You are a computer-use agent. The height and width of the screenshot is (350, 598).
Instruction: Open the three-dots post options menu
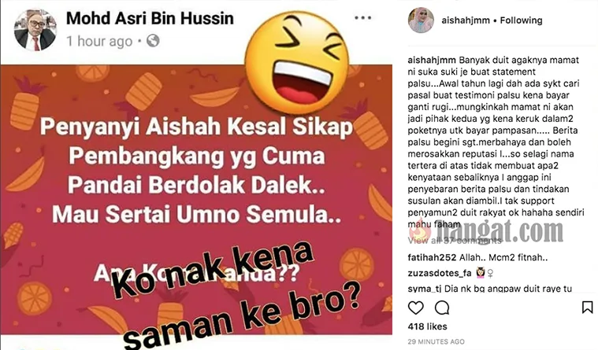(362, 17)
